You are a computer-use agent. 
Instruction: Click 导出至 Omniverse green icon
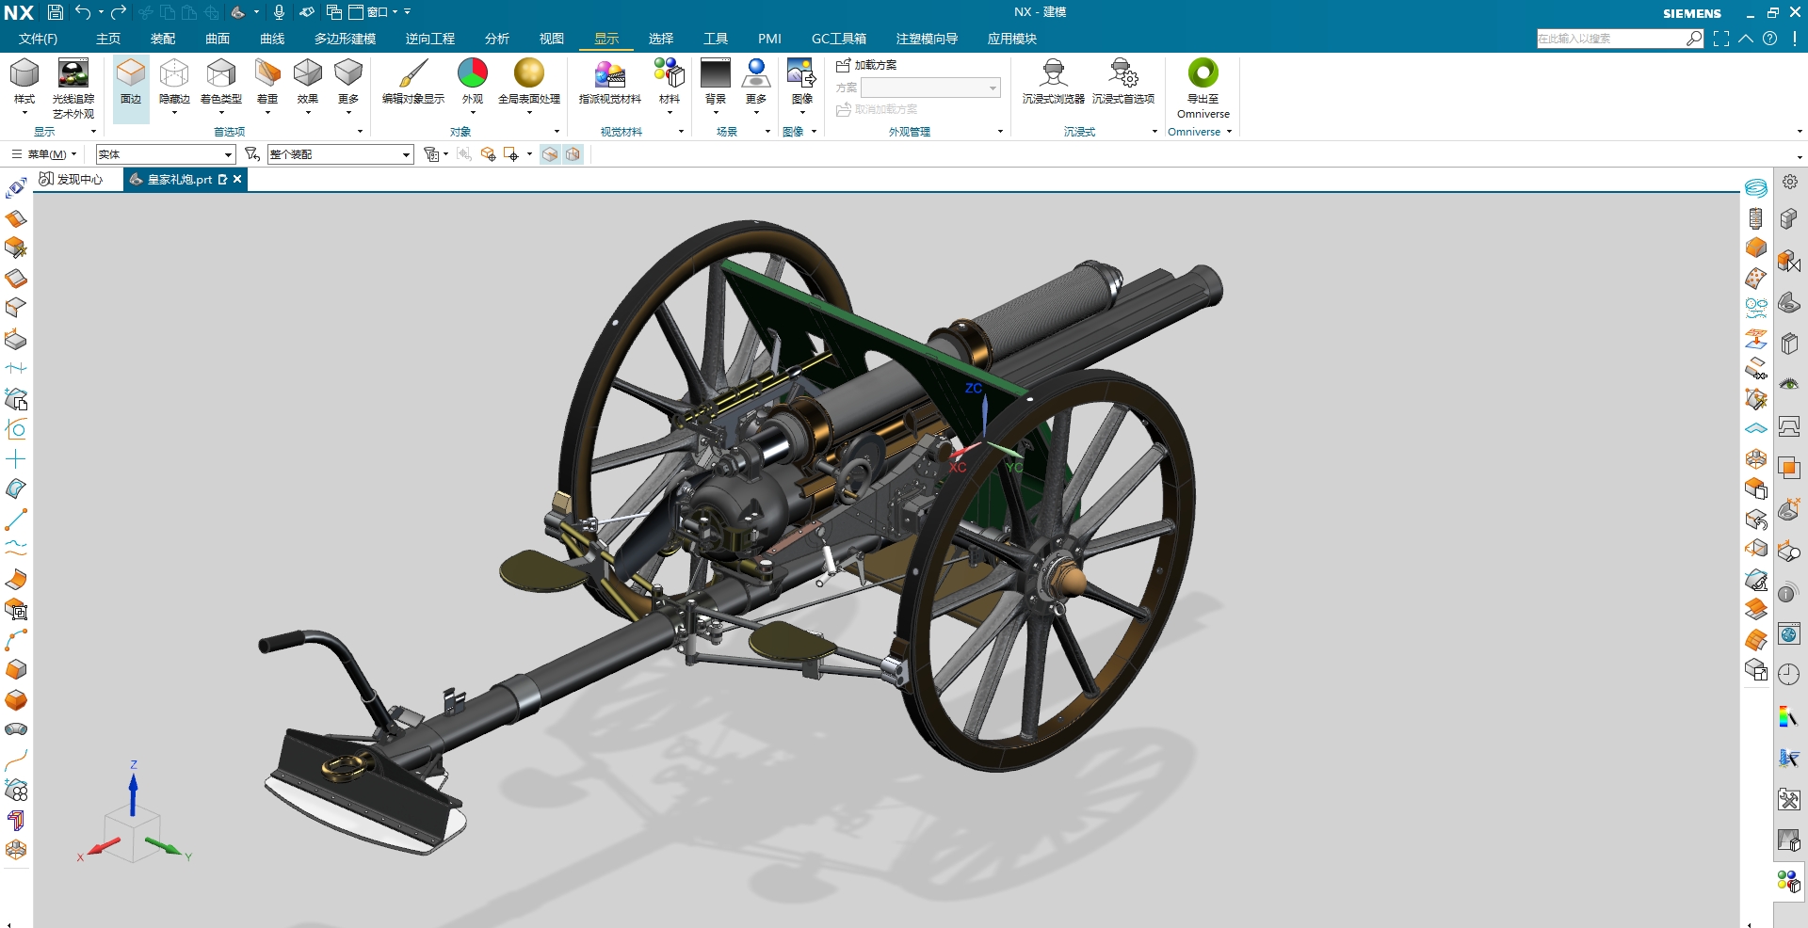(x=1203, y=74)
